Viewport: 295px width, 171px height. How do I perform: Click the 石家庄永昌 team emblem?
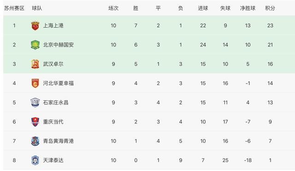coord(35,103)
